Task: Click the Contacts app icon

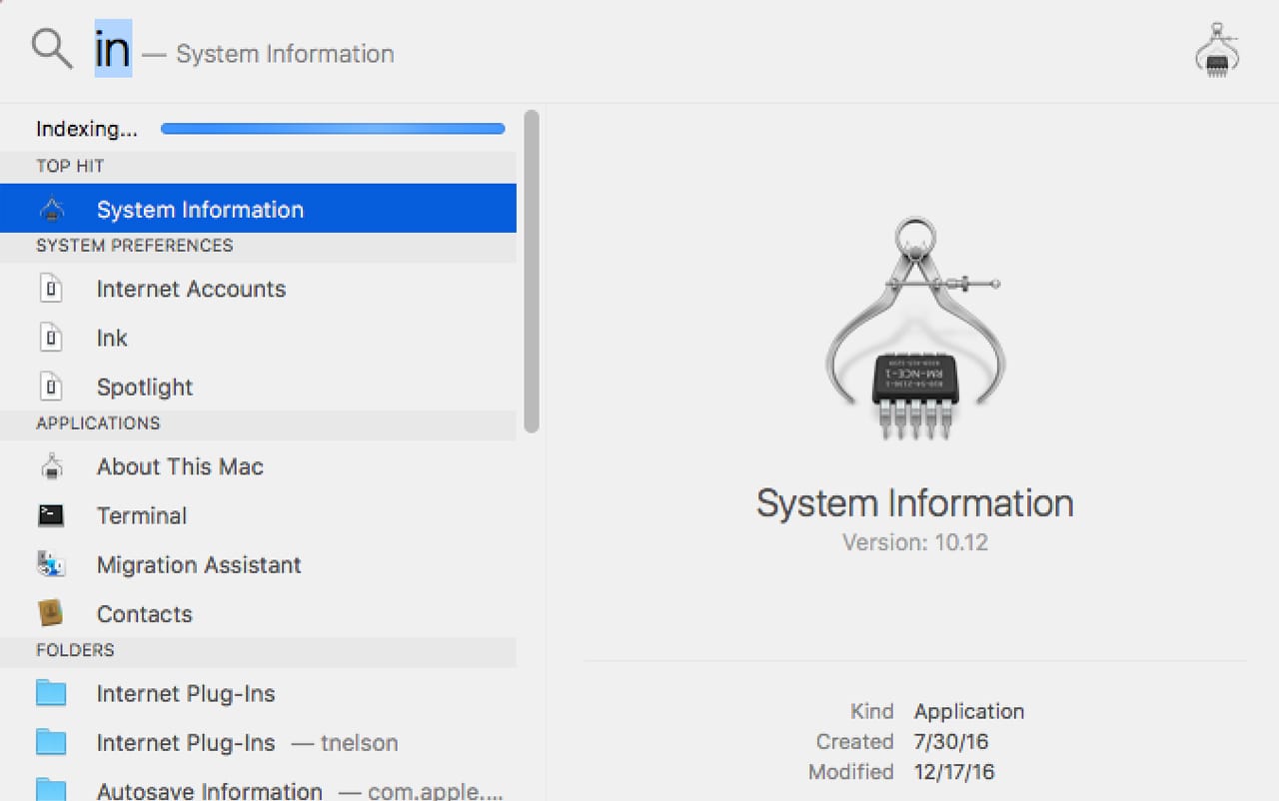Action: (x=51, y=613)
